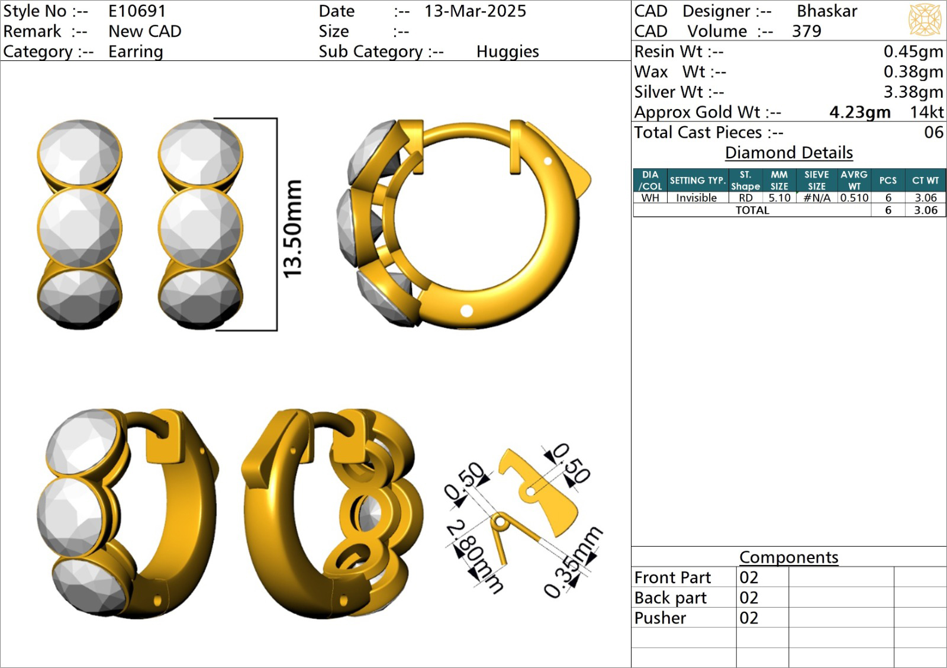Click the SETTING TYP. column header
Image resolution: width=947 pixels, height=668 pixels.
click(x=697, y=180)
